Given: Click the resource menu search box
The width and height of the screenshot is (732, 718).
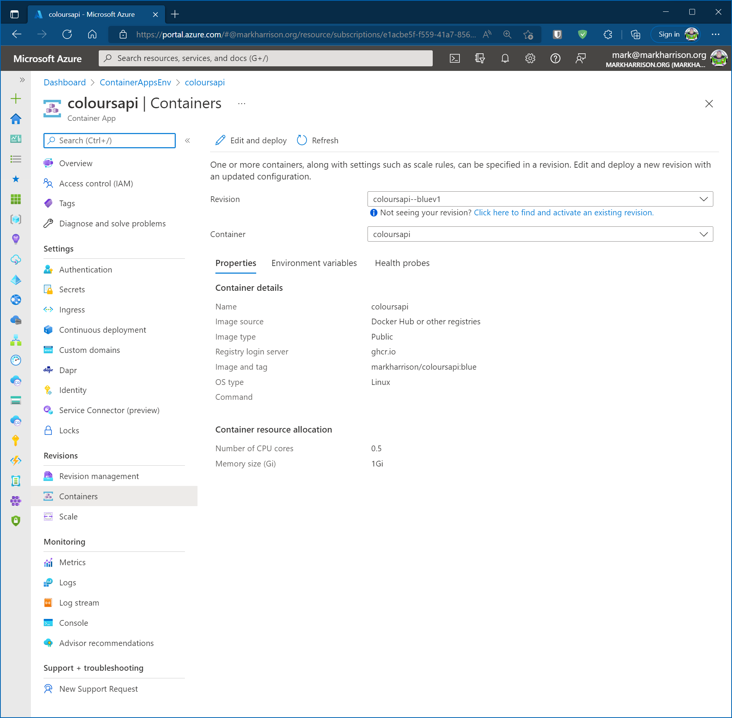Looking at the screenshot, I should (x=109, y=141).
